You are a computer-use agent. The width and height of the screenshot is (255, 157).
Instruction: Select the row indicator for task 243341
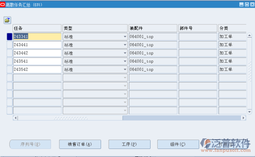click(x=10, y=36)
